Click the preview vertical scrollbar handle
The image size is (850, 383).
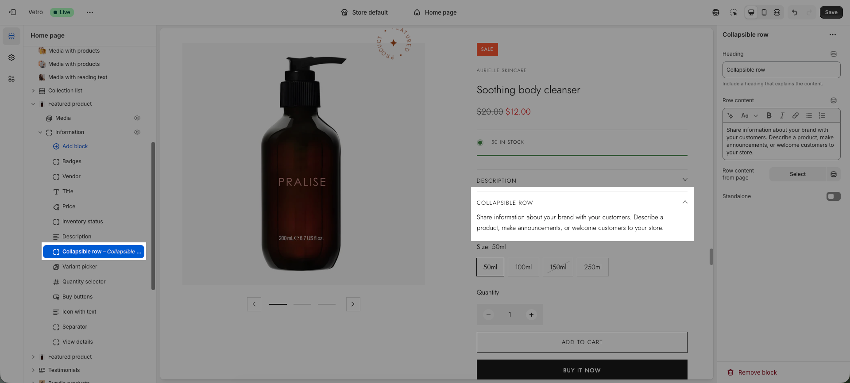click(x=711, y=257)
